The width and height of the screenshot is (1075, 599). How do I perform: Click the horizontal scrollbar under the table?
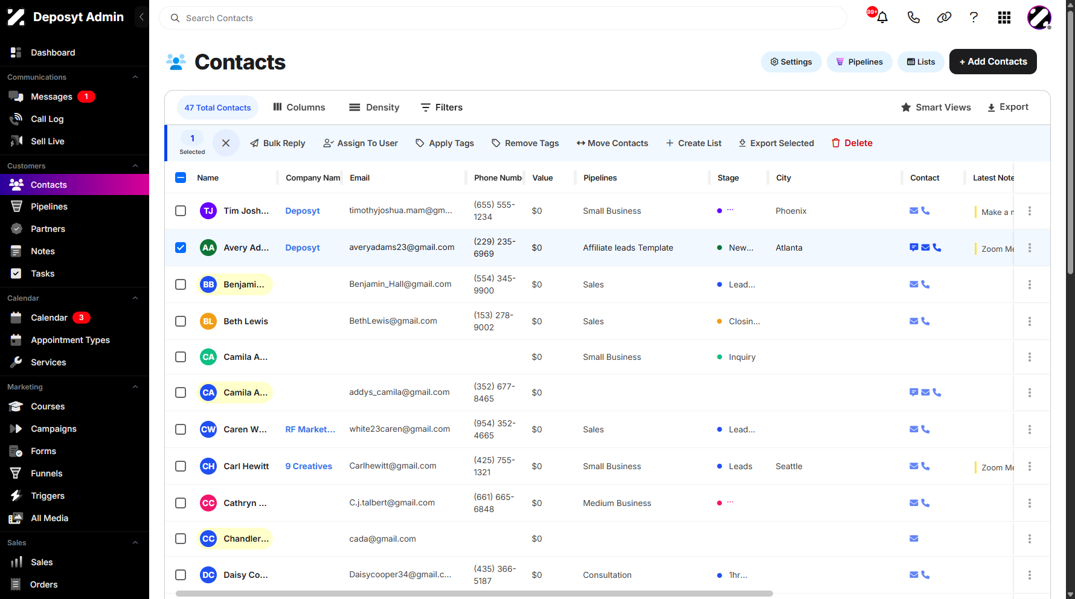point(474,594)
